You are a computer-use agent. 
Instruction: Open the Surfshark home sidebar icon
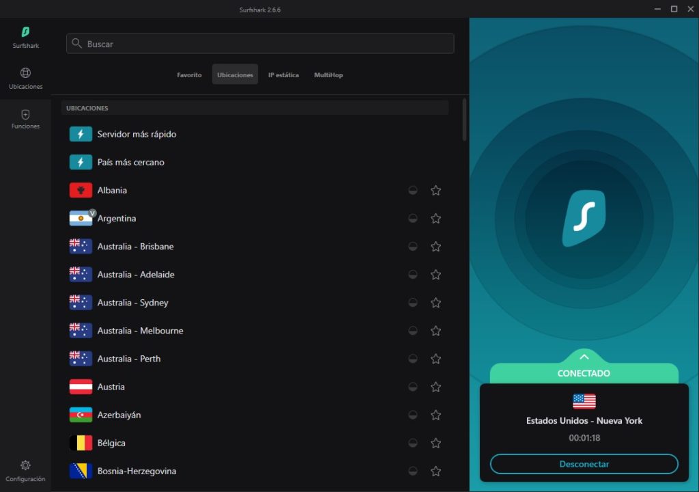pyautogui.click(x=25, y=32)
